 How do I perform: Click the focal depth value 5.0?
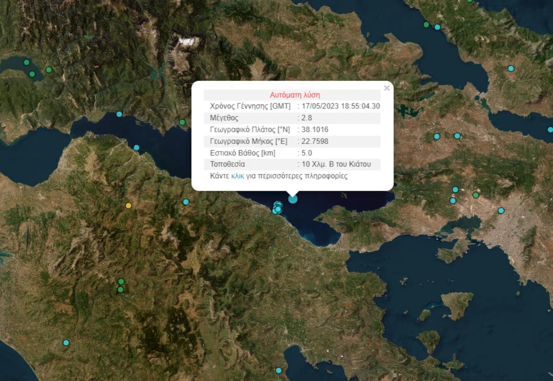pyautogui.click(x=307, y=153)
